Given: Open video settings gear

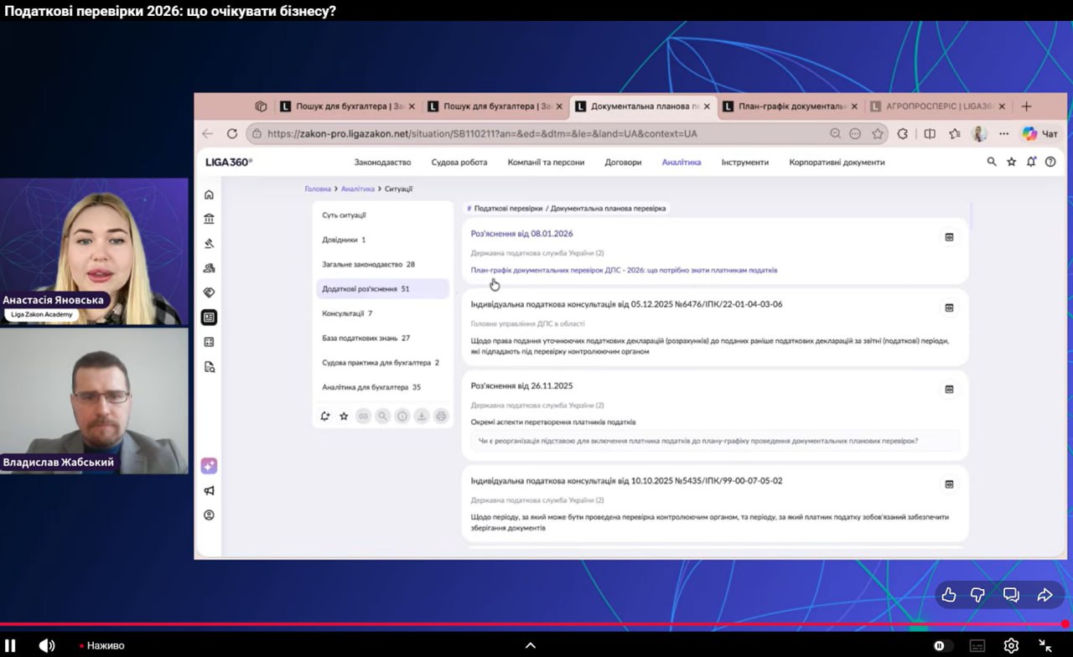Looking at the screenshot, I should [x=1011, y=645].
